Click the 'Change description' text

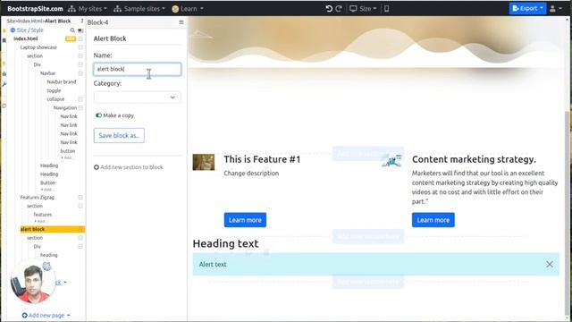point(251,174)
